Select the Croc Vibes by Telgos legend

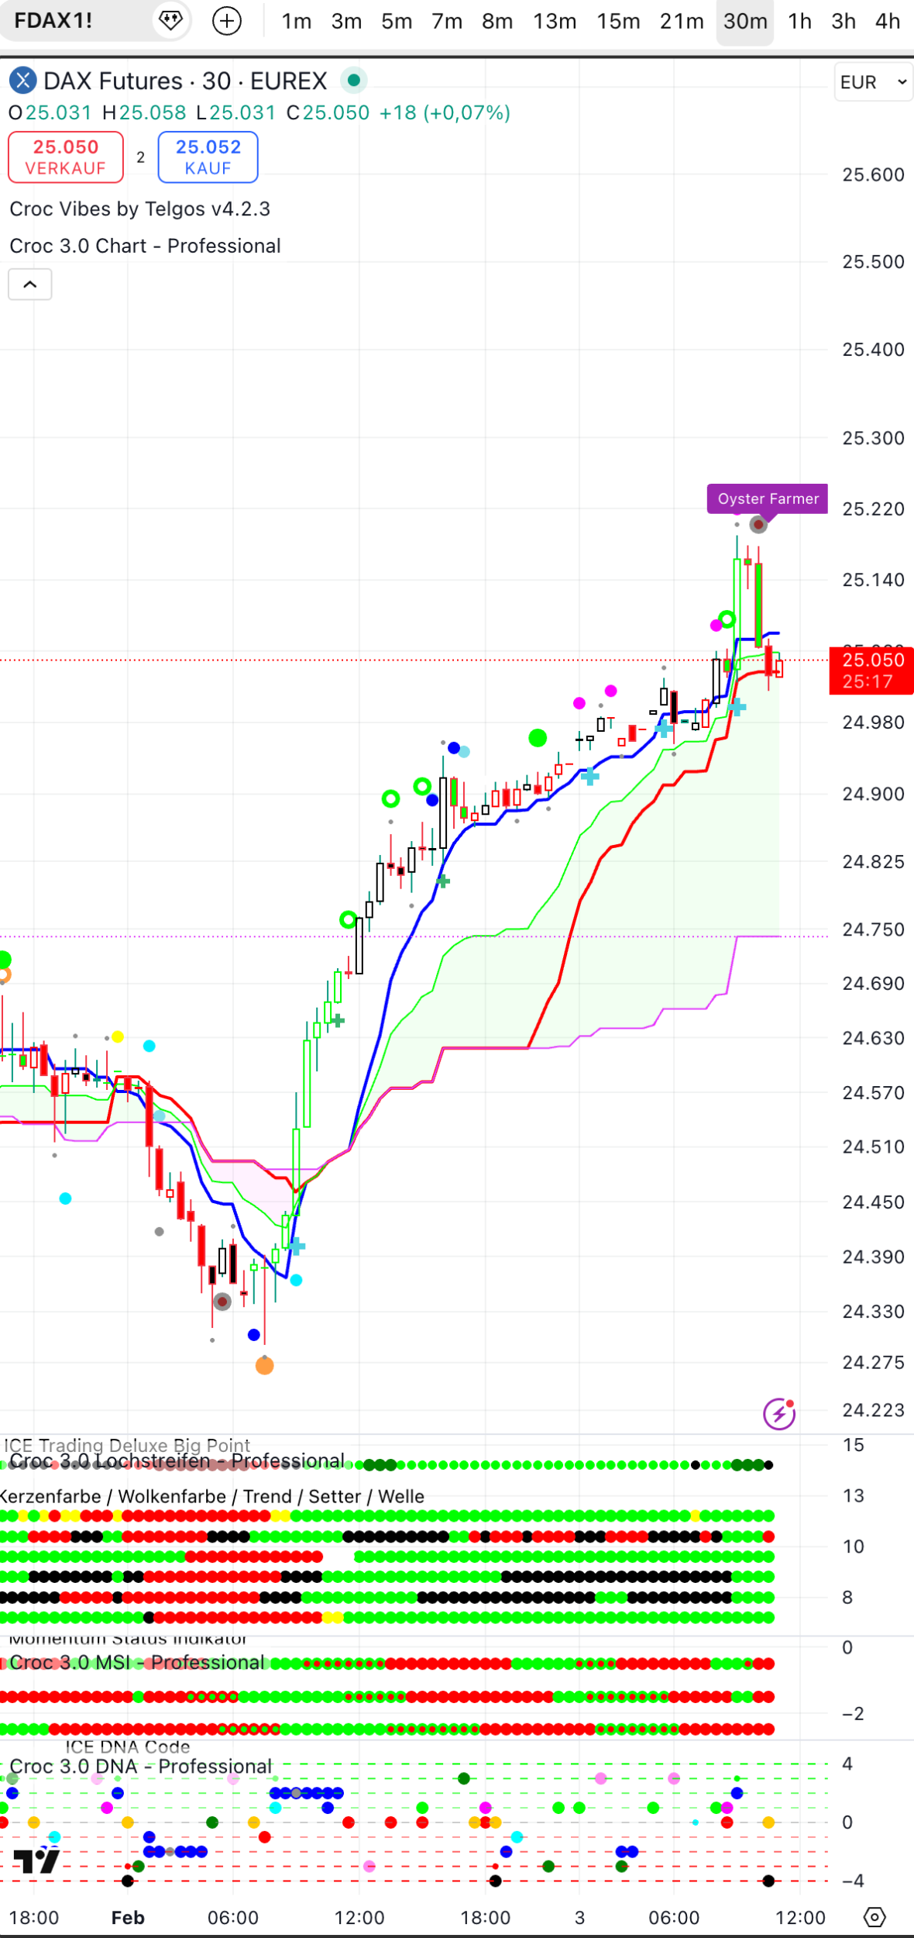[x=140, y=209]
